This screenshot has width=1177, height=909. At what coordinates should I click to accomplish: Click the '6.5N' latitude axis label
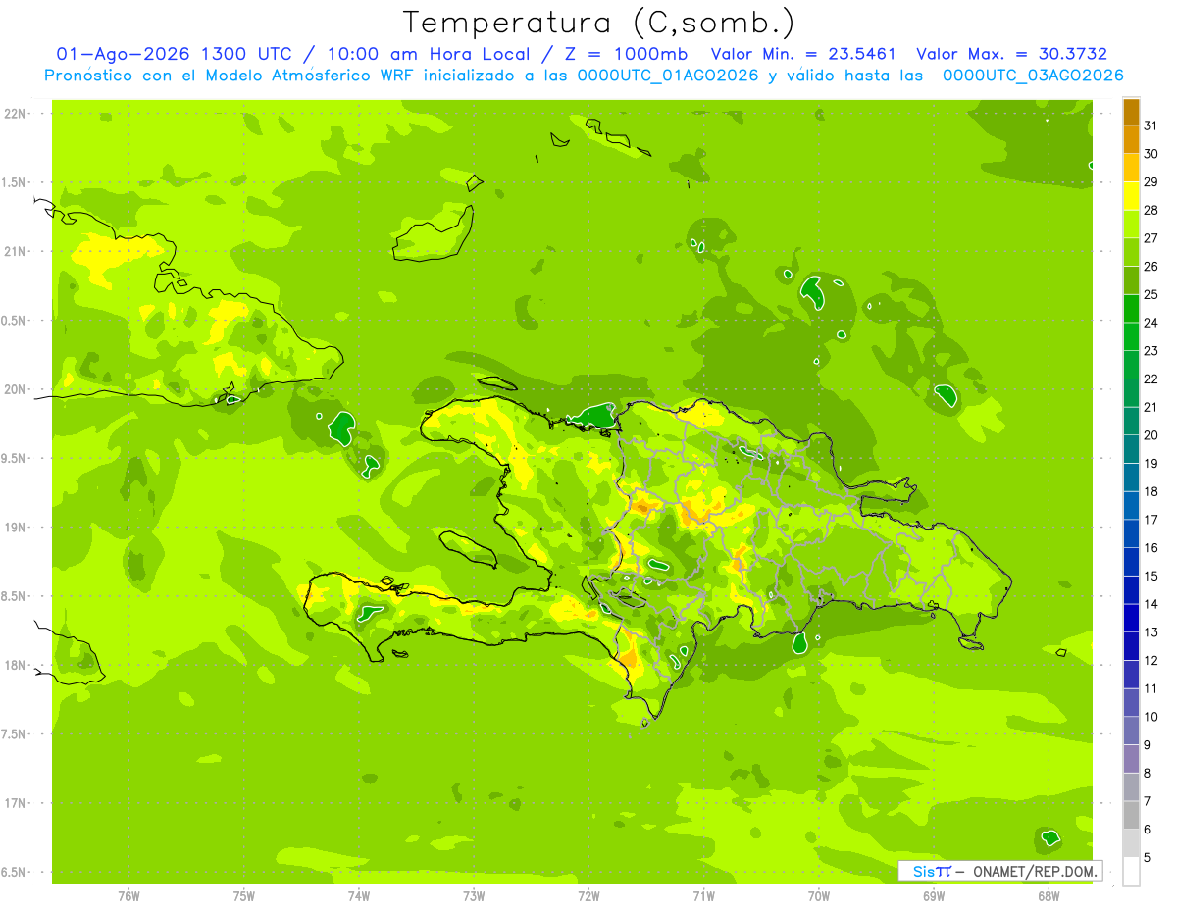click(14, 873)
